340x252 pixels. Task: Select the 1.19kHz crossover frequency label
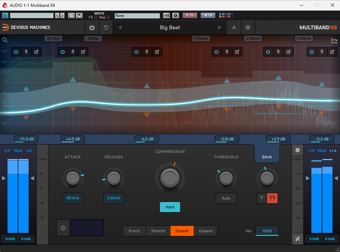coord(201,38)
